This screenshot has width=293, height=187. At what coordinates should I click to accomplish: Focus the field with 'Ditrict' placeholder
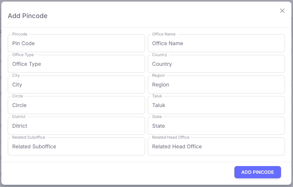click(x=76, y=126)
